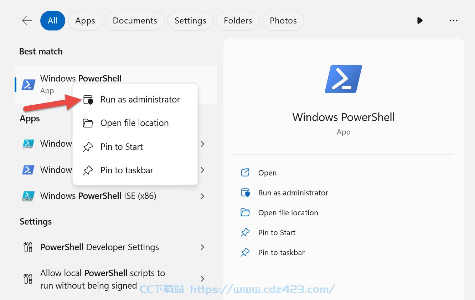Expand the Allow local PowerShell scripts chevron

pyautogui.click(x=202, y=279)
